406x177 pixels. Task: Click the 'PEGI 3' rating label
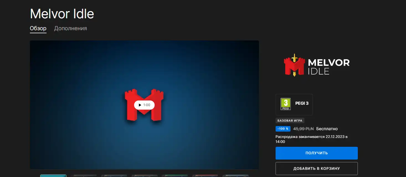pos(302,103)
